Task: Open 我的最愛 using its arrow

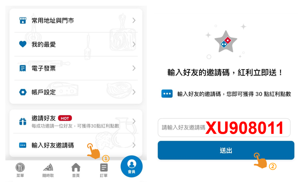Action: (134, 44)
